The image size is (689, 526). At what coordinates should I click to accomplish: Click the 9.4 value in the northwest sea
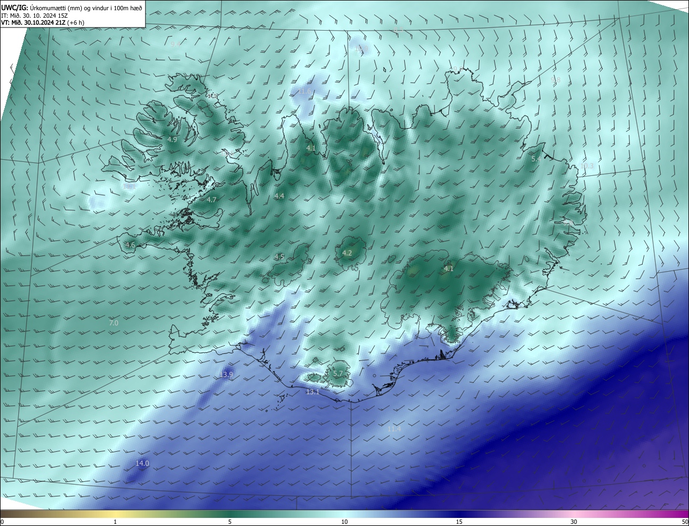pyautogui.click(x=175, y=45)
